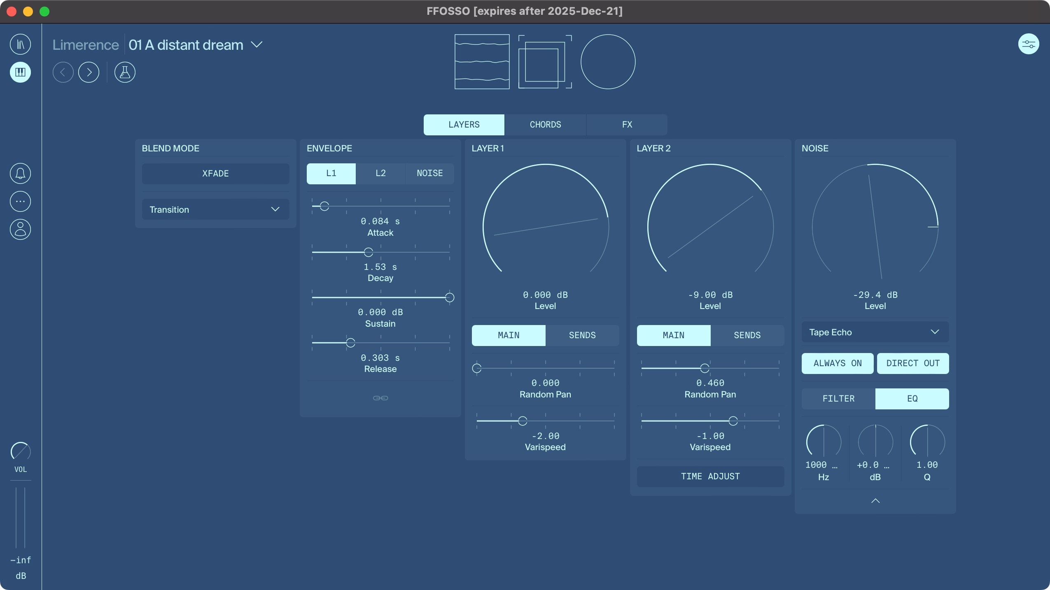The height and width of the screenshot is (590, 1050).
Task: Adjust the Attack time slider
Action: (x=324, y=206)
